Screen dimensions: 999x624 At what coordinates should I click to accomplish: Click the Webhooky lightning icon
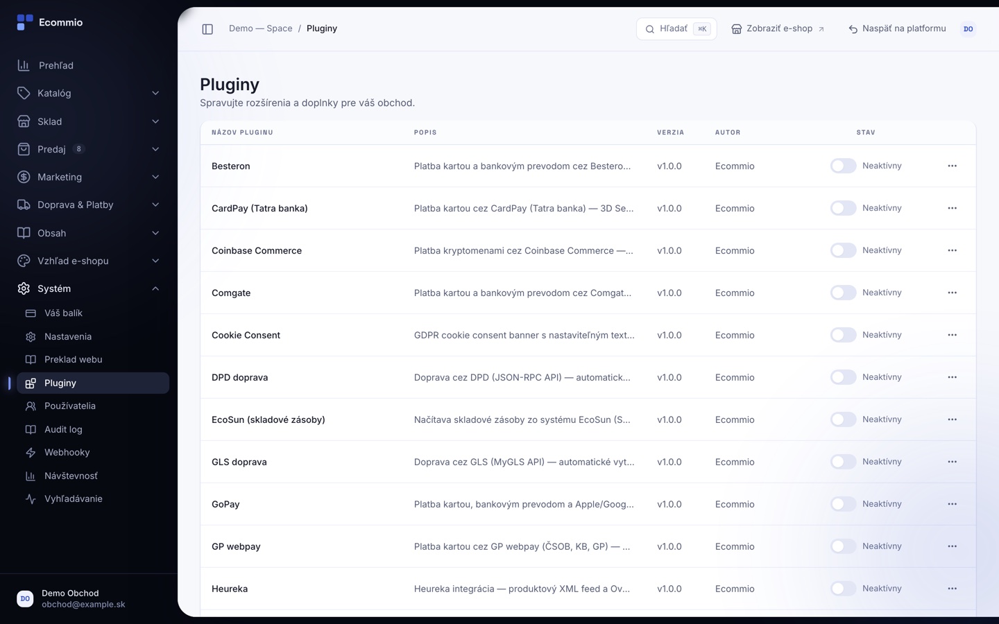point(31,453)
